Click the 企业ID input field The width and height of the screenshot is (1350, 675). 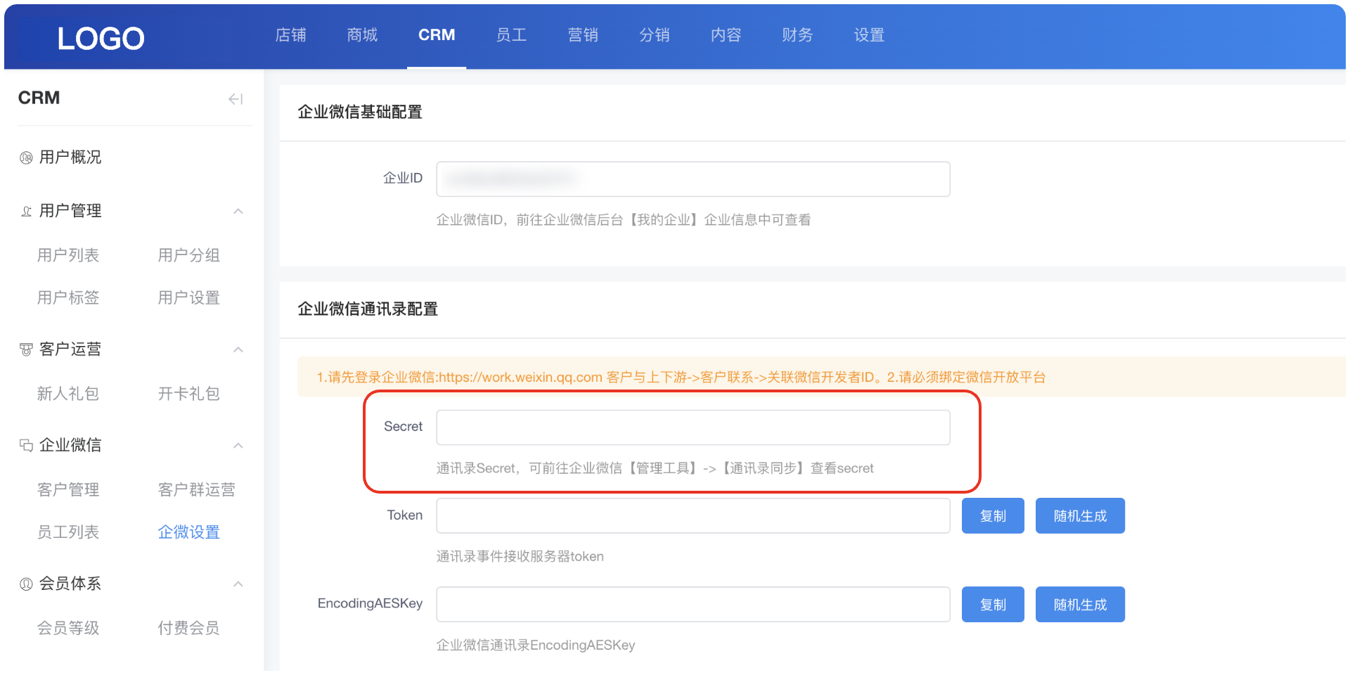[x=693, y=179]
